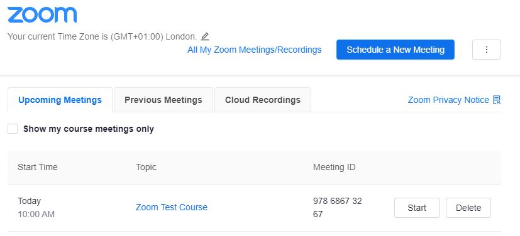Click the Zoom logo
Screen dimensions: 520x236
[42, 15]
